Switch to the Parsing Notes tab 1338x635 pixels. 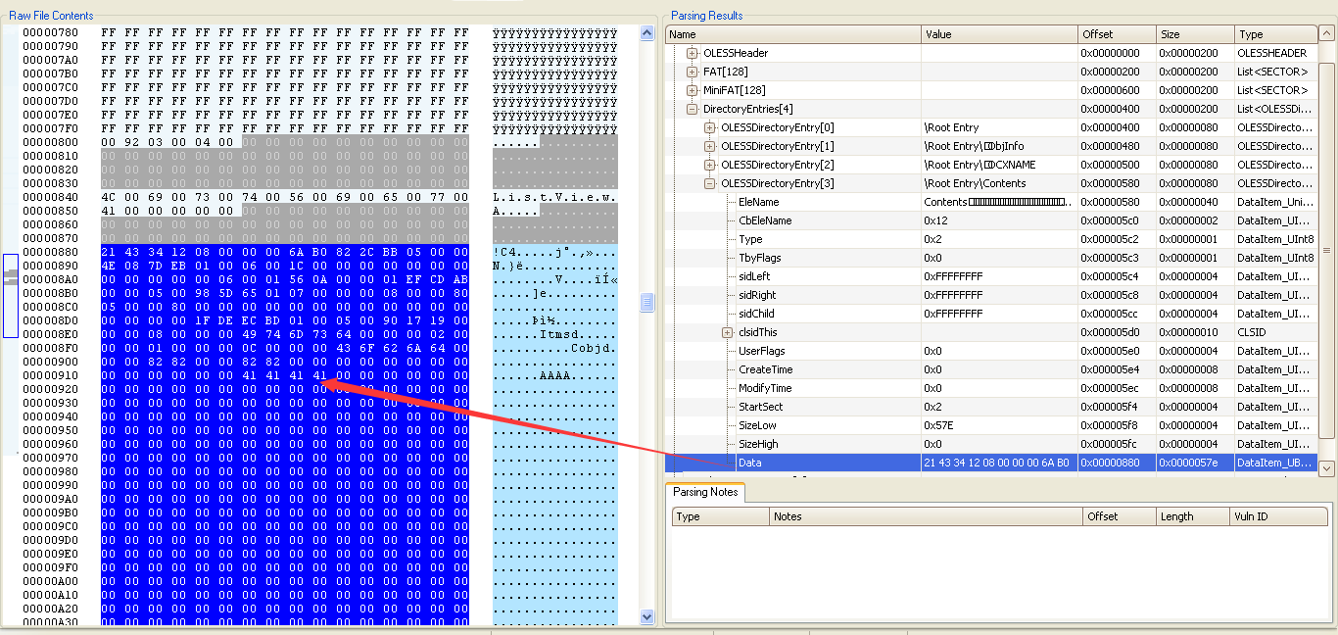[x=704, y=492]
